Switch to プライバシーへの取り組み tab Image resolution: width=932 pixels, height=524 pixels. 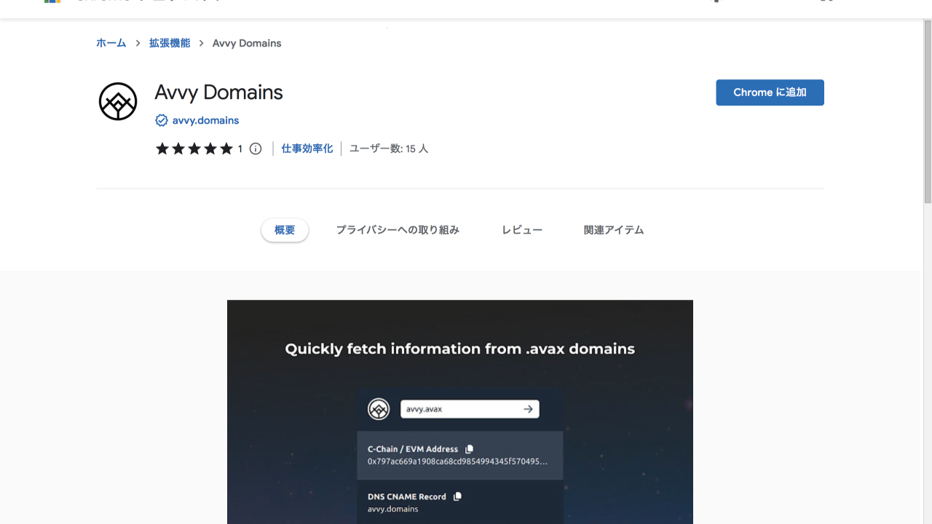pyautogui.click(x=398, y=230)
